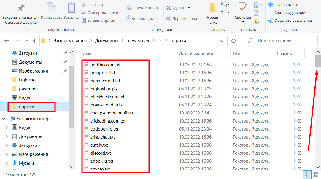Go forward with the right arrow
Screen dimensions: 321x179
pyautogui.click(x=18, y=41)
